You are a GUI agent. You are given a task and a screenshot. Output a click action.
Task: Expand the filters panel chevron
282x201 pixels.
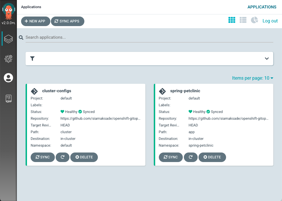click(267, 59)
